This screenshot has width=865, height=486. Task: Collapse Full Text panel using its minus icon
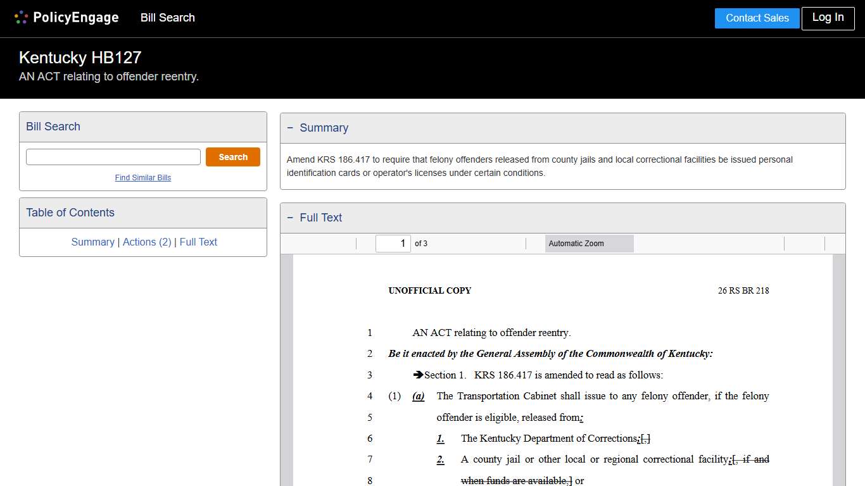click(290, 218)
